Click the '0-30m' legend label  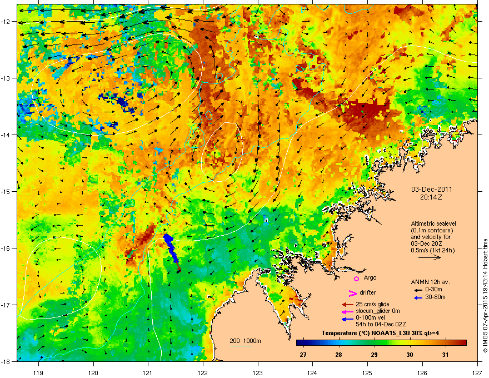[433, 290]
